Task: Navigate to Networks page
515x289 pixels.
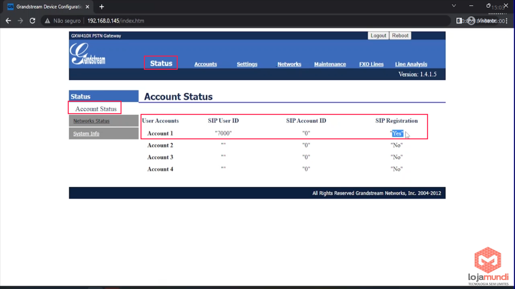Action: 289,64
